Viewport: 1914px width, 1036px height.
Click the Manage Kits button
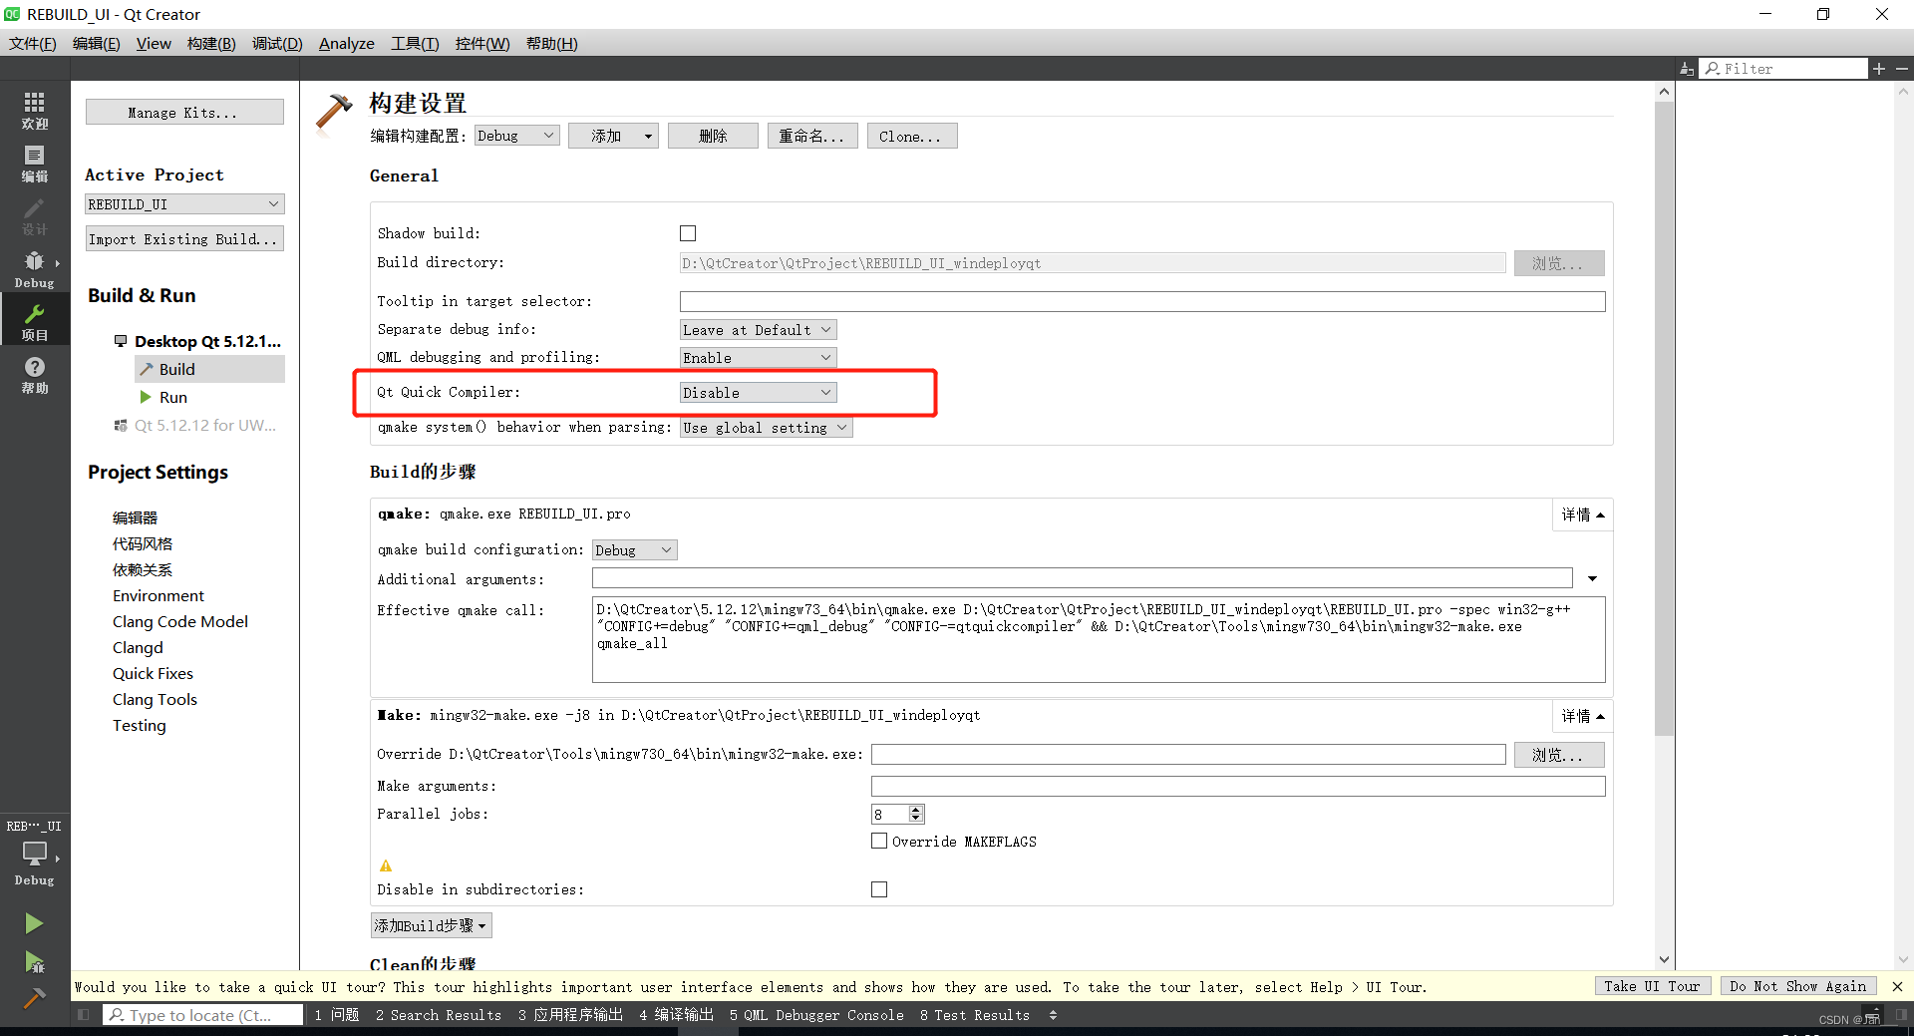(x=184, y=113)
